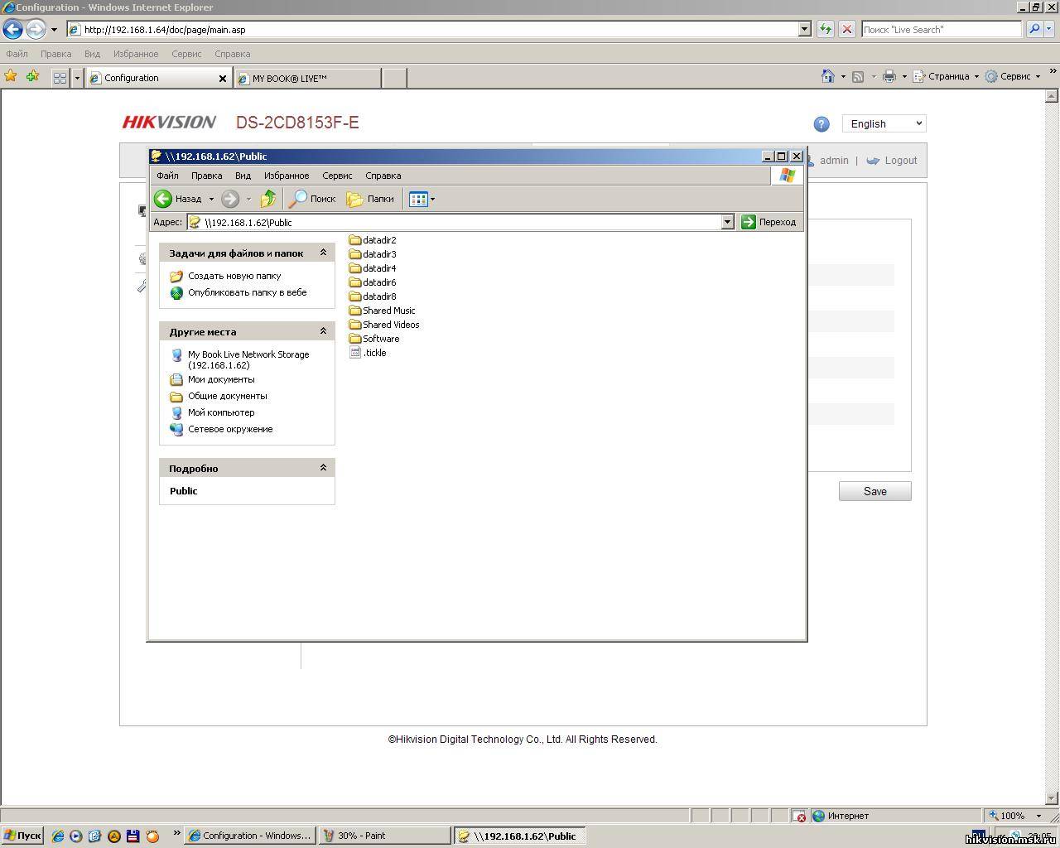Collapse the Подробно details panel

323,468
